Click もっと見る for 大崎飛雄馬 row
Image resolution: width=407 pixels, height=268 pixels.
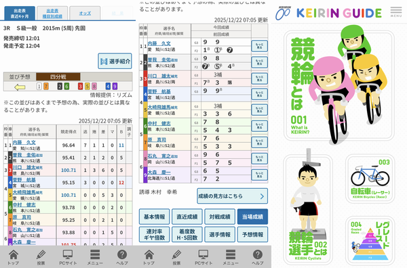[x=259, y=110]
